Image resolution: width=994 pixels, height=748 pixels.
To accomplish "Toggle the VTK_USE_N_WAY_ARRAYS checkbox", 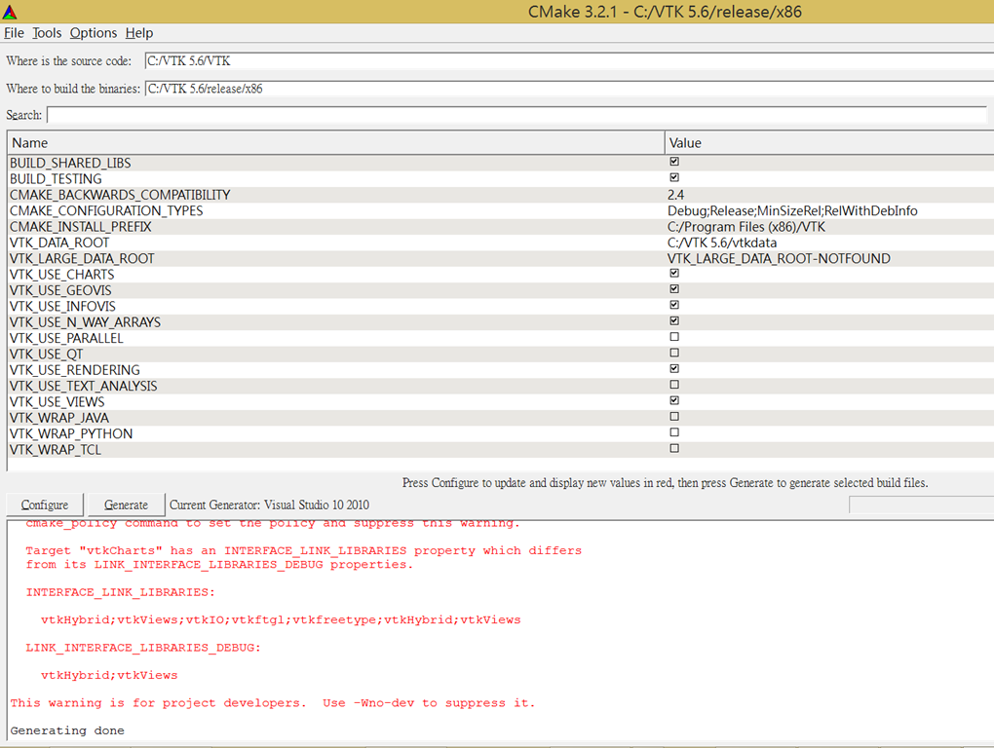I will pyautogui.click(x=674, y=320).
